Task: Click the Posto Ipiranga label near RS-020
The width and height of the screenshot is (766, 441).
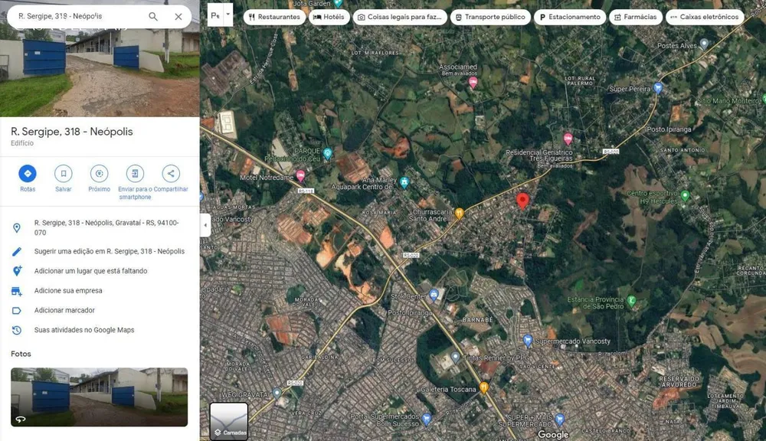Action: (669, 129)
